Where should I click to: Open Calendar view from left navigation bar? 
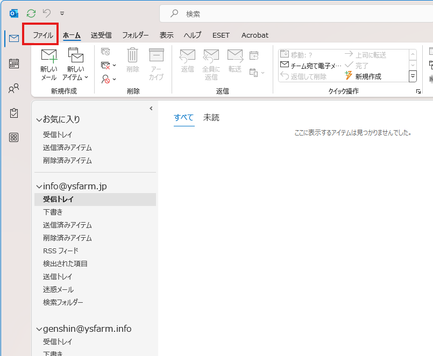point(14,63)
